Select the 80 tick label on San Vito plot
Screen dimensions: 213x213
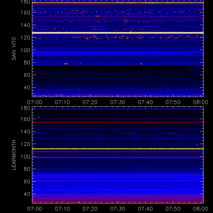27,63
